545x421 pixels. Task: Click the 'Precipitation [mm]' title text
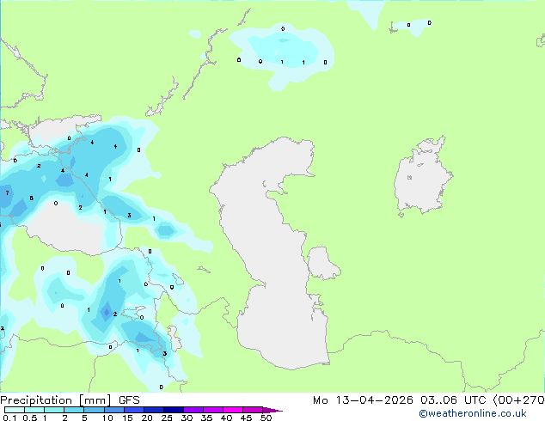55,400
